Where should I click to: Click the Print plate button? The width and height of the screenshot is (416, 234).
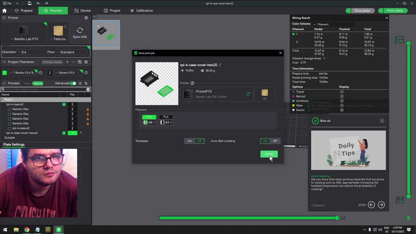(395, 11)
